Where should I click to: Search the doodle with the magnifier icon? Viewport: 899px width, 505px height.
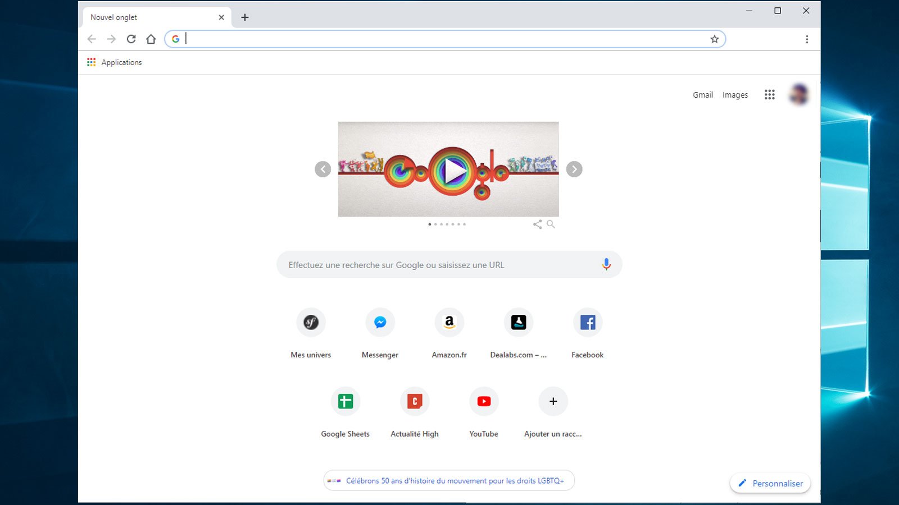pos(551,224)
